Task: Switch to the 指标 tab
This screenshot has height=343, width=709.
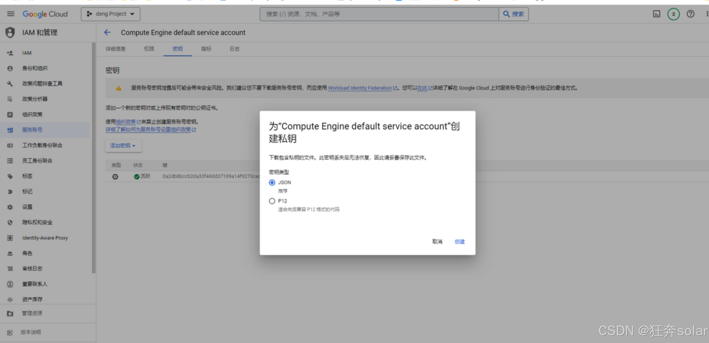Action: (x=206, y=49)
